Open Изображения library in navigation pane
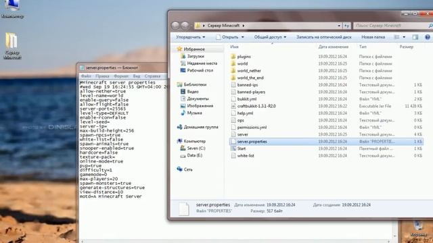The image size is (433, 243). click(x=200, y=106)
